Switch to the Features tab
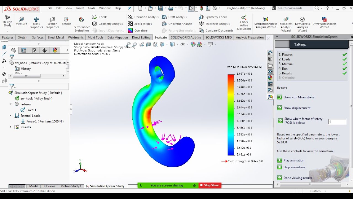This screenshot has width=353, height=199. (8, 37)
